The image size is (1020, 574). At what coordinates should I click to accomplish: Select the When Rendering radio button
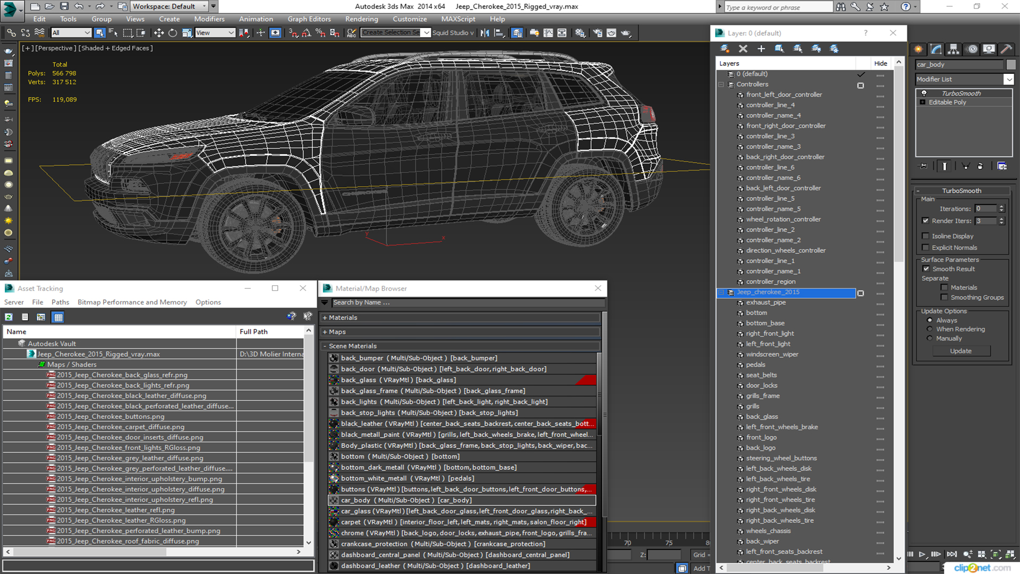(930, 329)
